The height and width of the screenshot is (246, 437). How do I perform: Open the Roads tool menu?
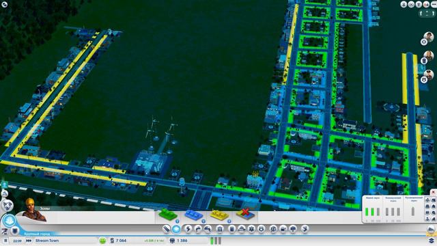[167, 229]
